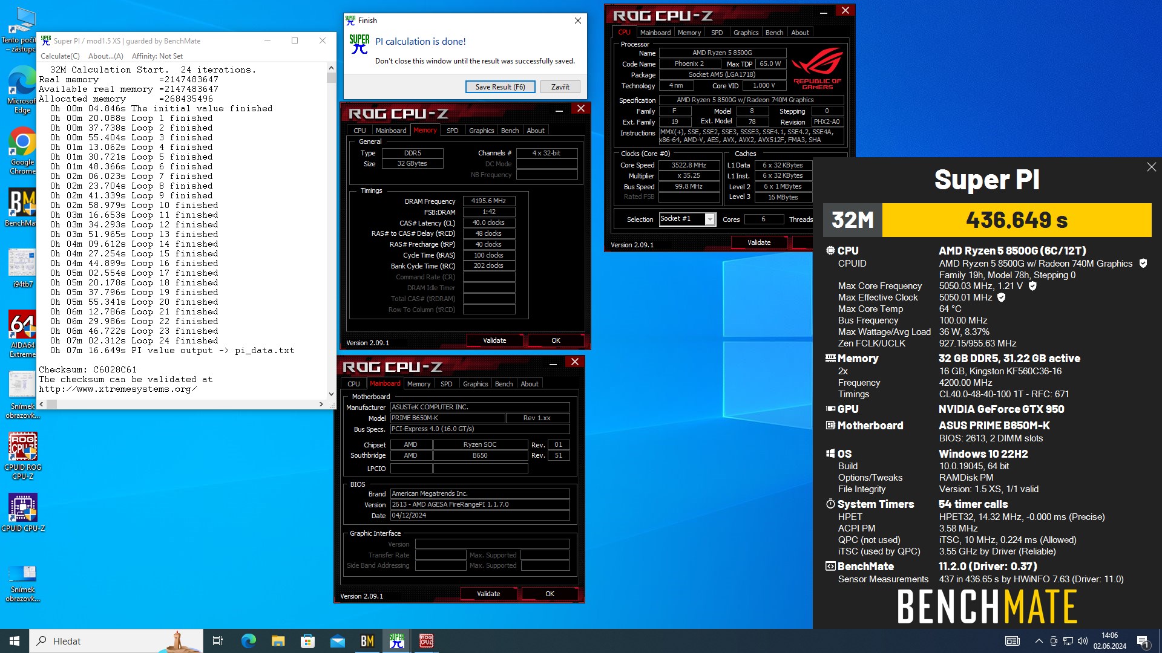This screenshot has height=653, width=1162.
Task: Click Validate in top CPU-Z window
Action: tap(759, 242)
